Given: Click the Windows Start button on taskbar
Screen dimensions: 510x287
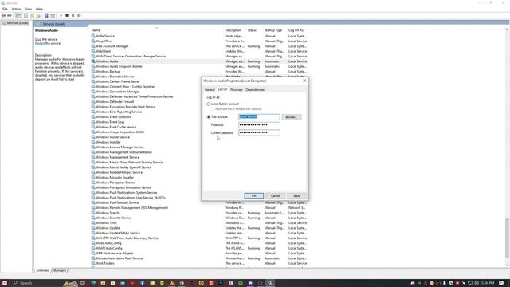Looking at the screenshot, I should tap(5, 283).
